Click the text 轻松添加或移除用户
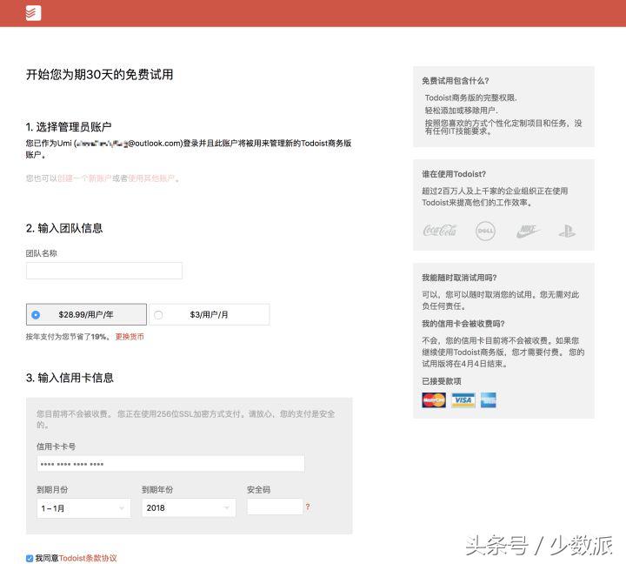The height and width of the screenshot is (564, 626). pyautogui.click(x=461, y=110)
